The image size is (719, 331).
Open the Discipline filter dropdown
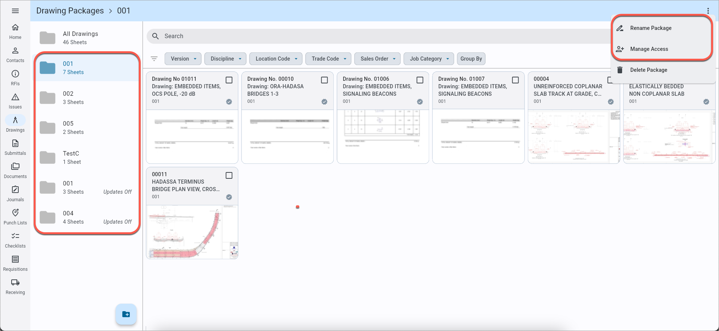point(225,59)
